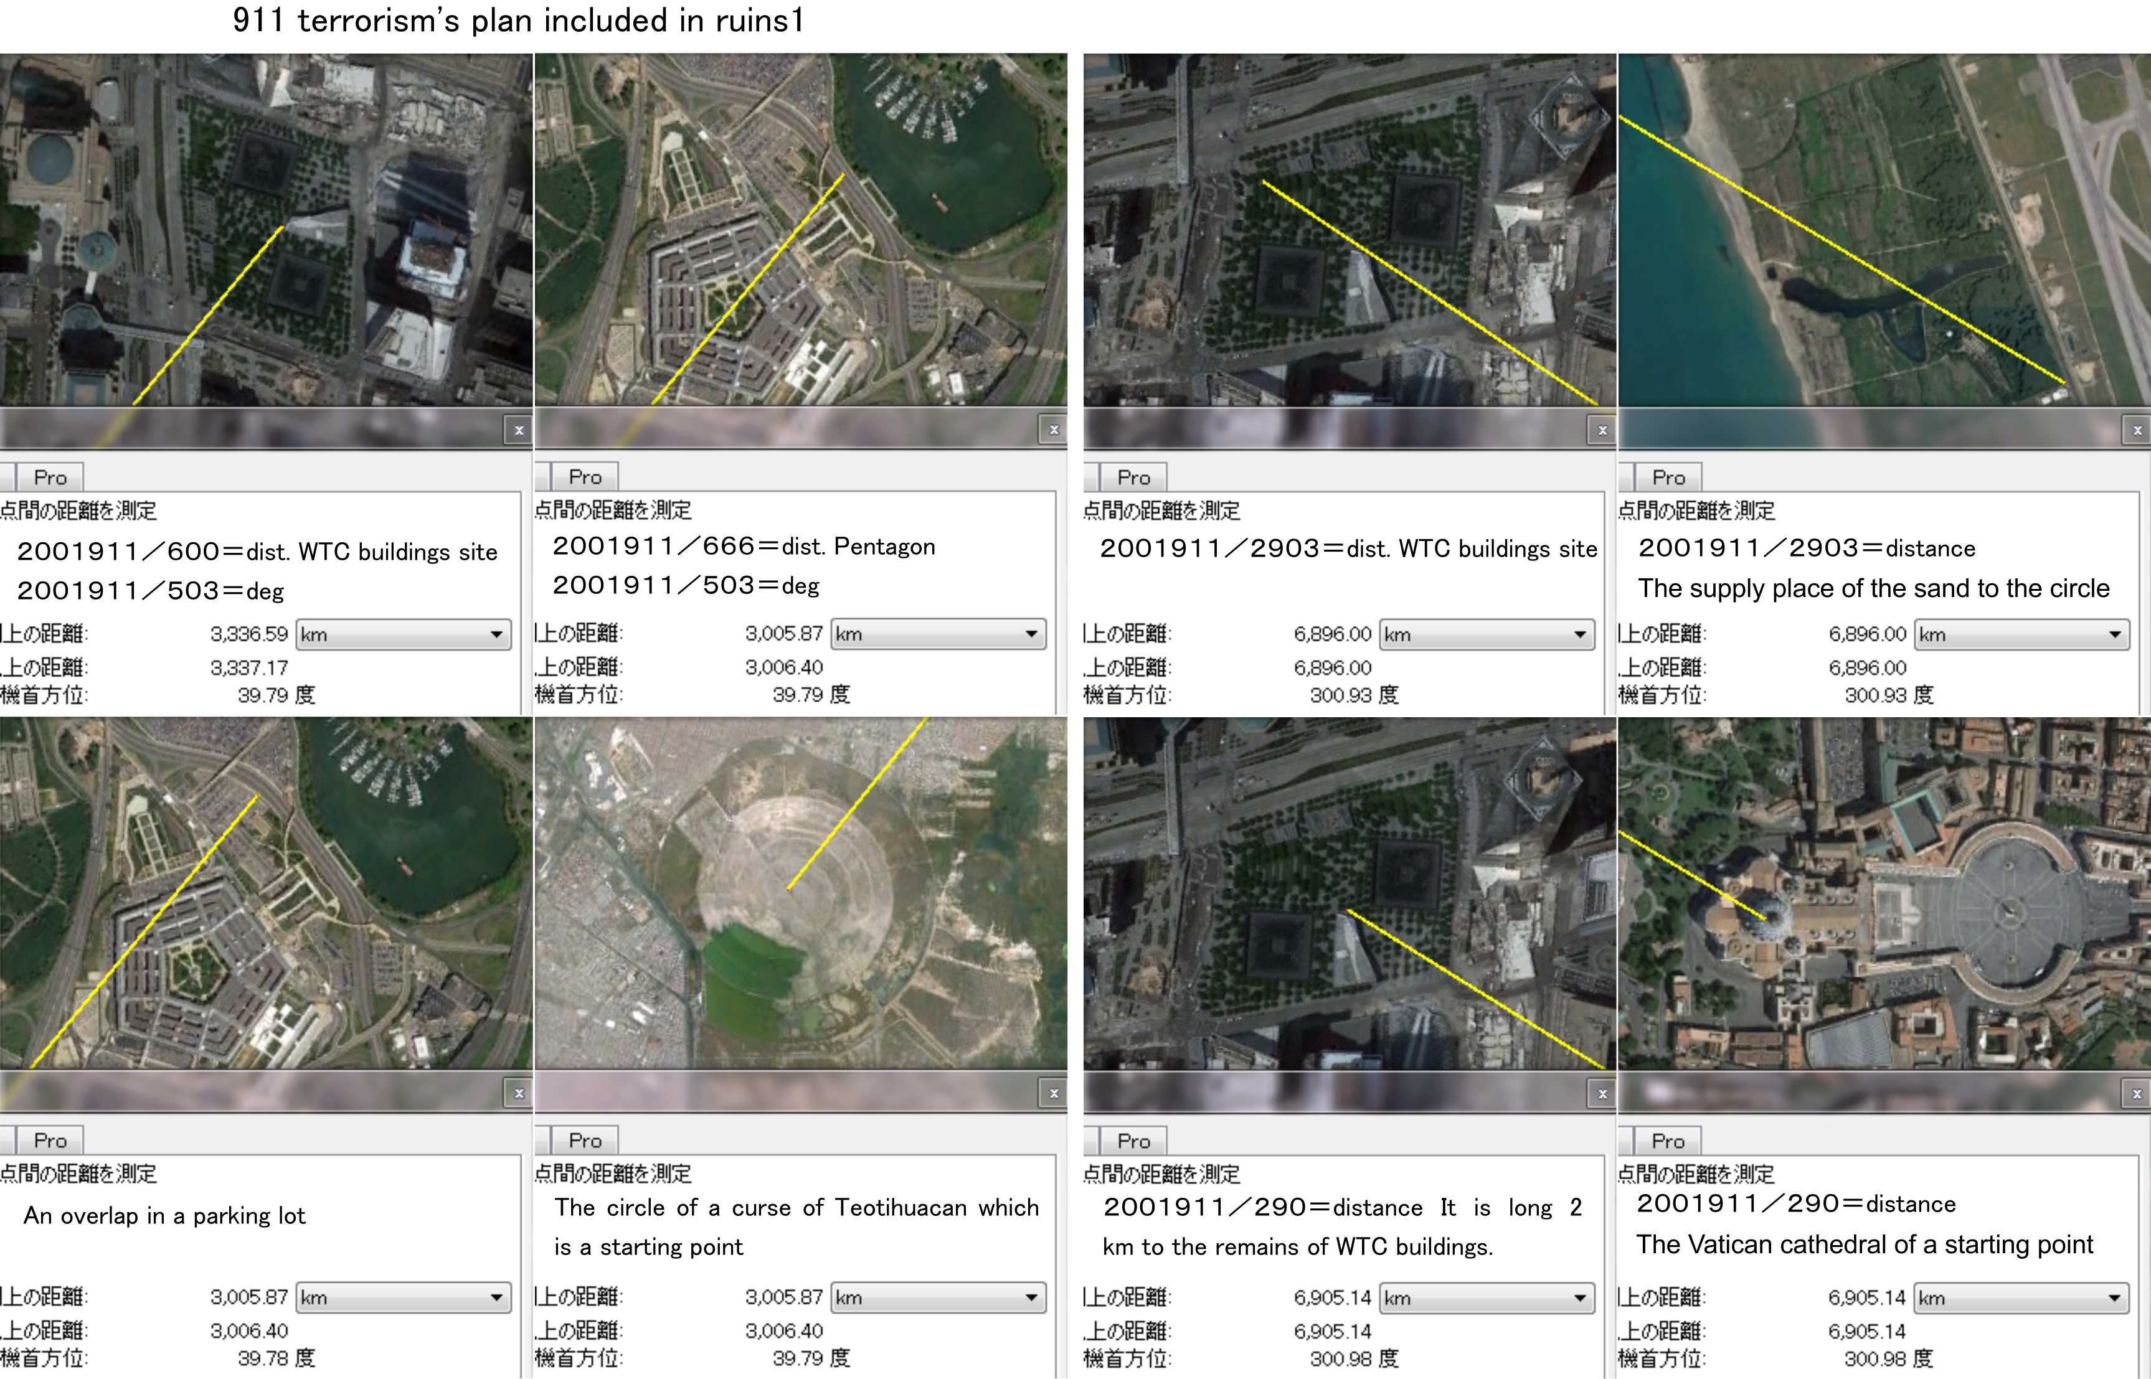Click the x above the Pentagon 666 caption
Viewport: 2151px width, 1379px height.
[1053, 431]
